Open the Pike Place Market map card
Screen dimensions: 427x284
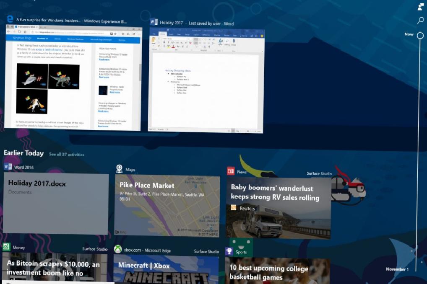[167, 206]
